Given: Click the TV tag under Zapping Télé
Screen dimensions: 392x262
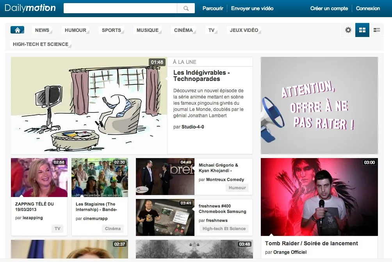Looking at the screenshot, I should point(57,229).
